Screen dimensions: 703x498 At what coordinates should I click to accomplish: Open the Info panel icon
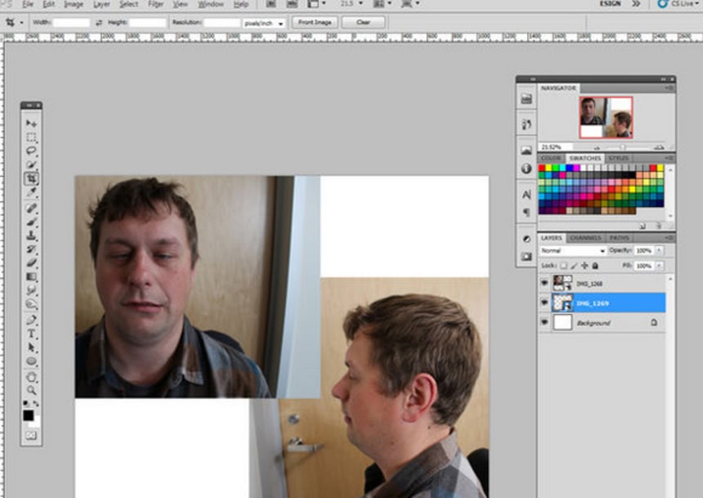coord(526,168)
